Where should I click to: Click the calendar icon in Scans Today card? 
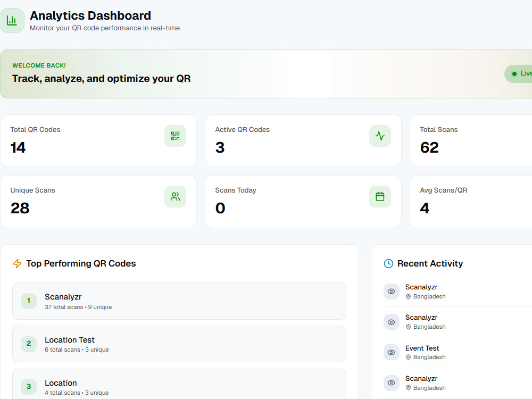point(380,196)
